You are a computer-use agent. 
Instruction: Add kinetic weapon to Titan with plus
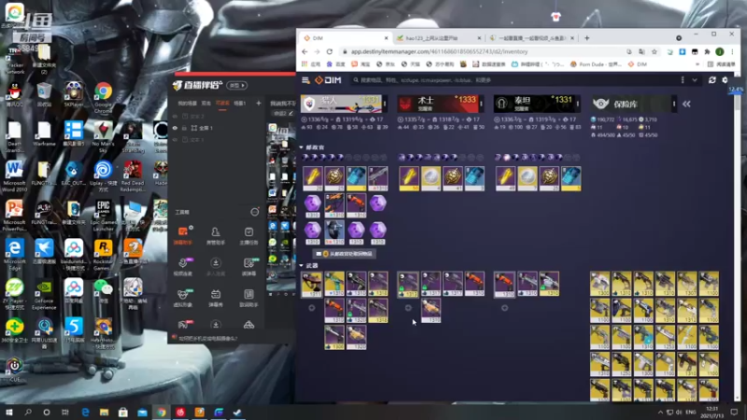[504, 308]
